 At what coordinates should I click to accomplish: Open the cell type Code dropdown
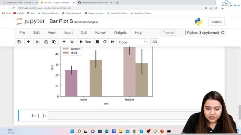point(133,42)
